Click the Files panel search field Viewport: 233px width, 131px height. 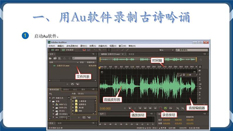pos(84,58)
